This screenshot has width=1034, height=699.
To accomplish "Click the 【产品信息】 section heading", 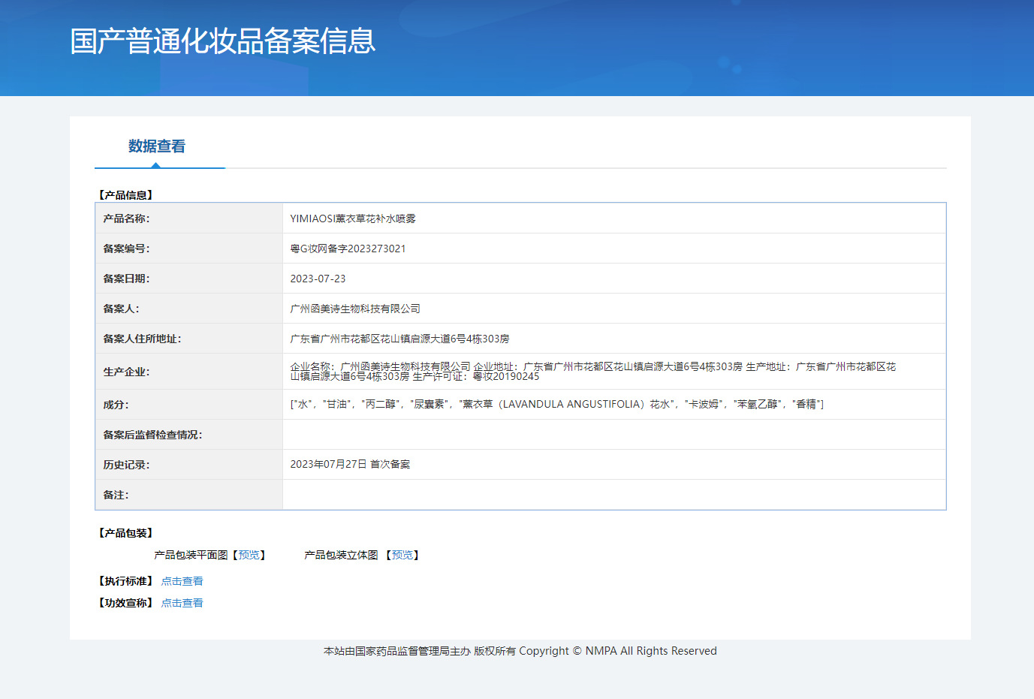I will tap(126, 195).
